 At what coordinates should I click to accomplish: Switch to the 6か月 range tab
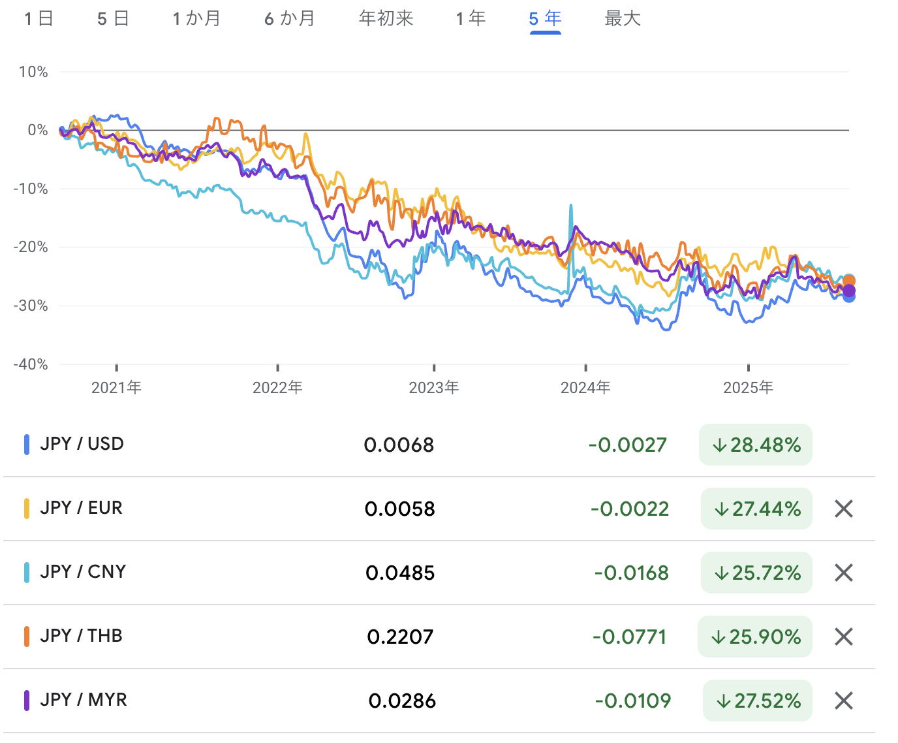point(290,19)
